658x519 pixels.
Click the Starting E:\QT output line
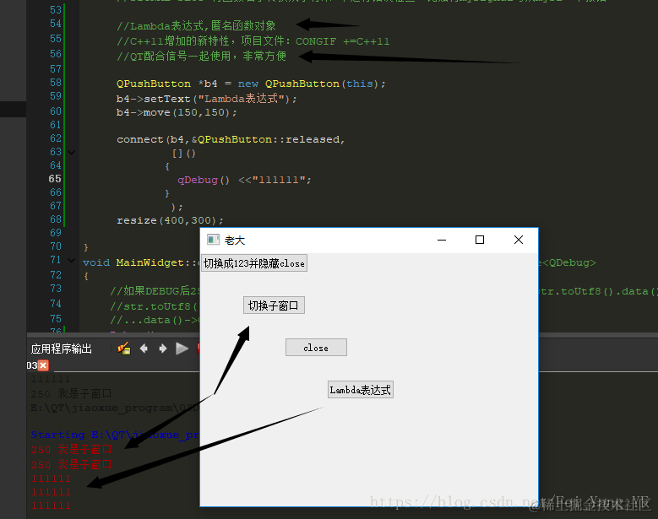[x=115, y=435]
